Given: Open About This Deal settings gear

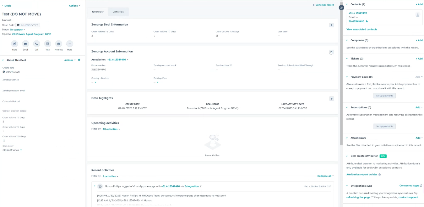Looking at the screenshot, I should coord(79,60).
